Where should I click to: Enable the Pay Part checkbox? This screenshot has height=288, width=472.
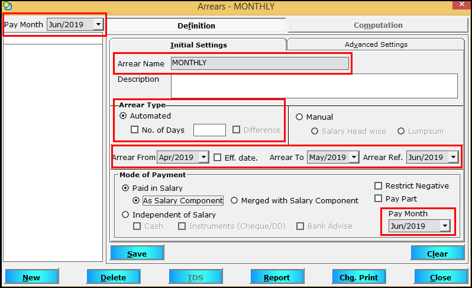point(378,199)
